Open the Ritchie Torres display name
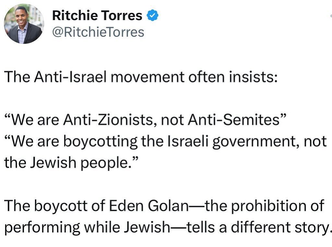 (97, 16)
